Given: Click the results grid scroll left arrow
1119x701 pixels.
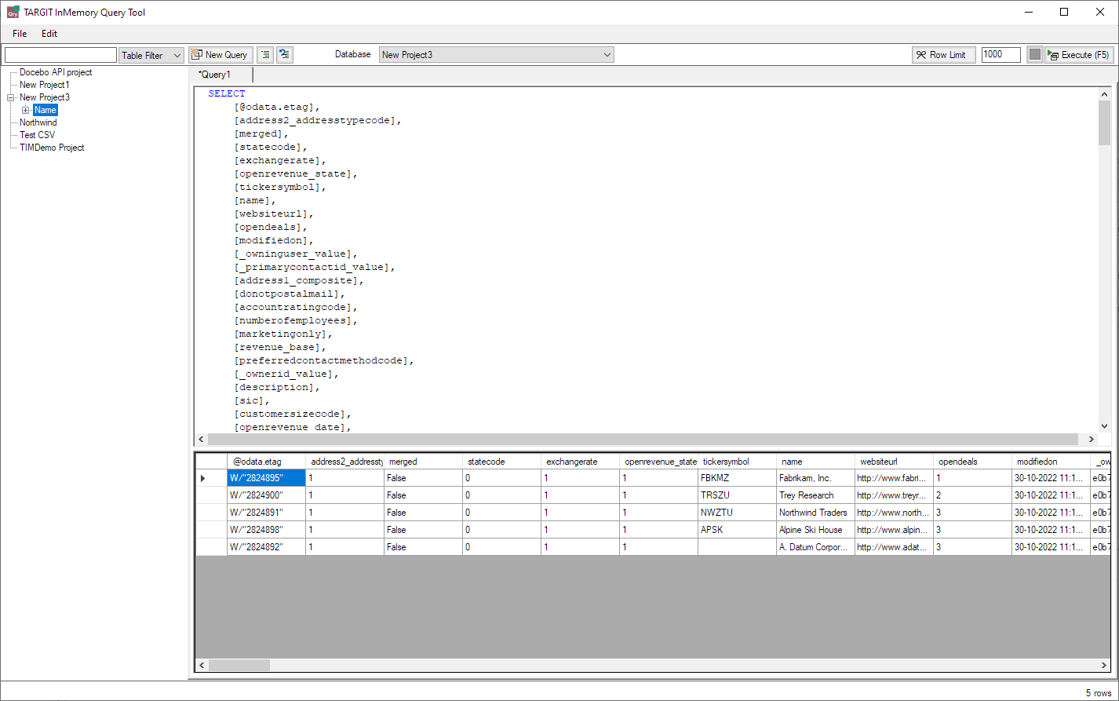Looking at the screenshot, I should click(202, 665).
